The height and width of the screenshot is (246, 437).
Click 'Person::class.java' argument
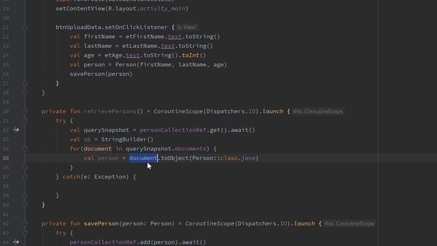point(224,158)
